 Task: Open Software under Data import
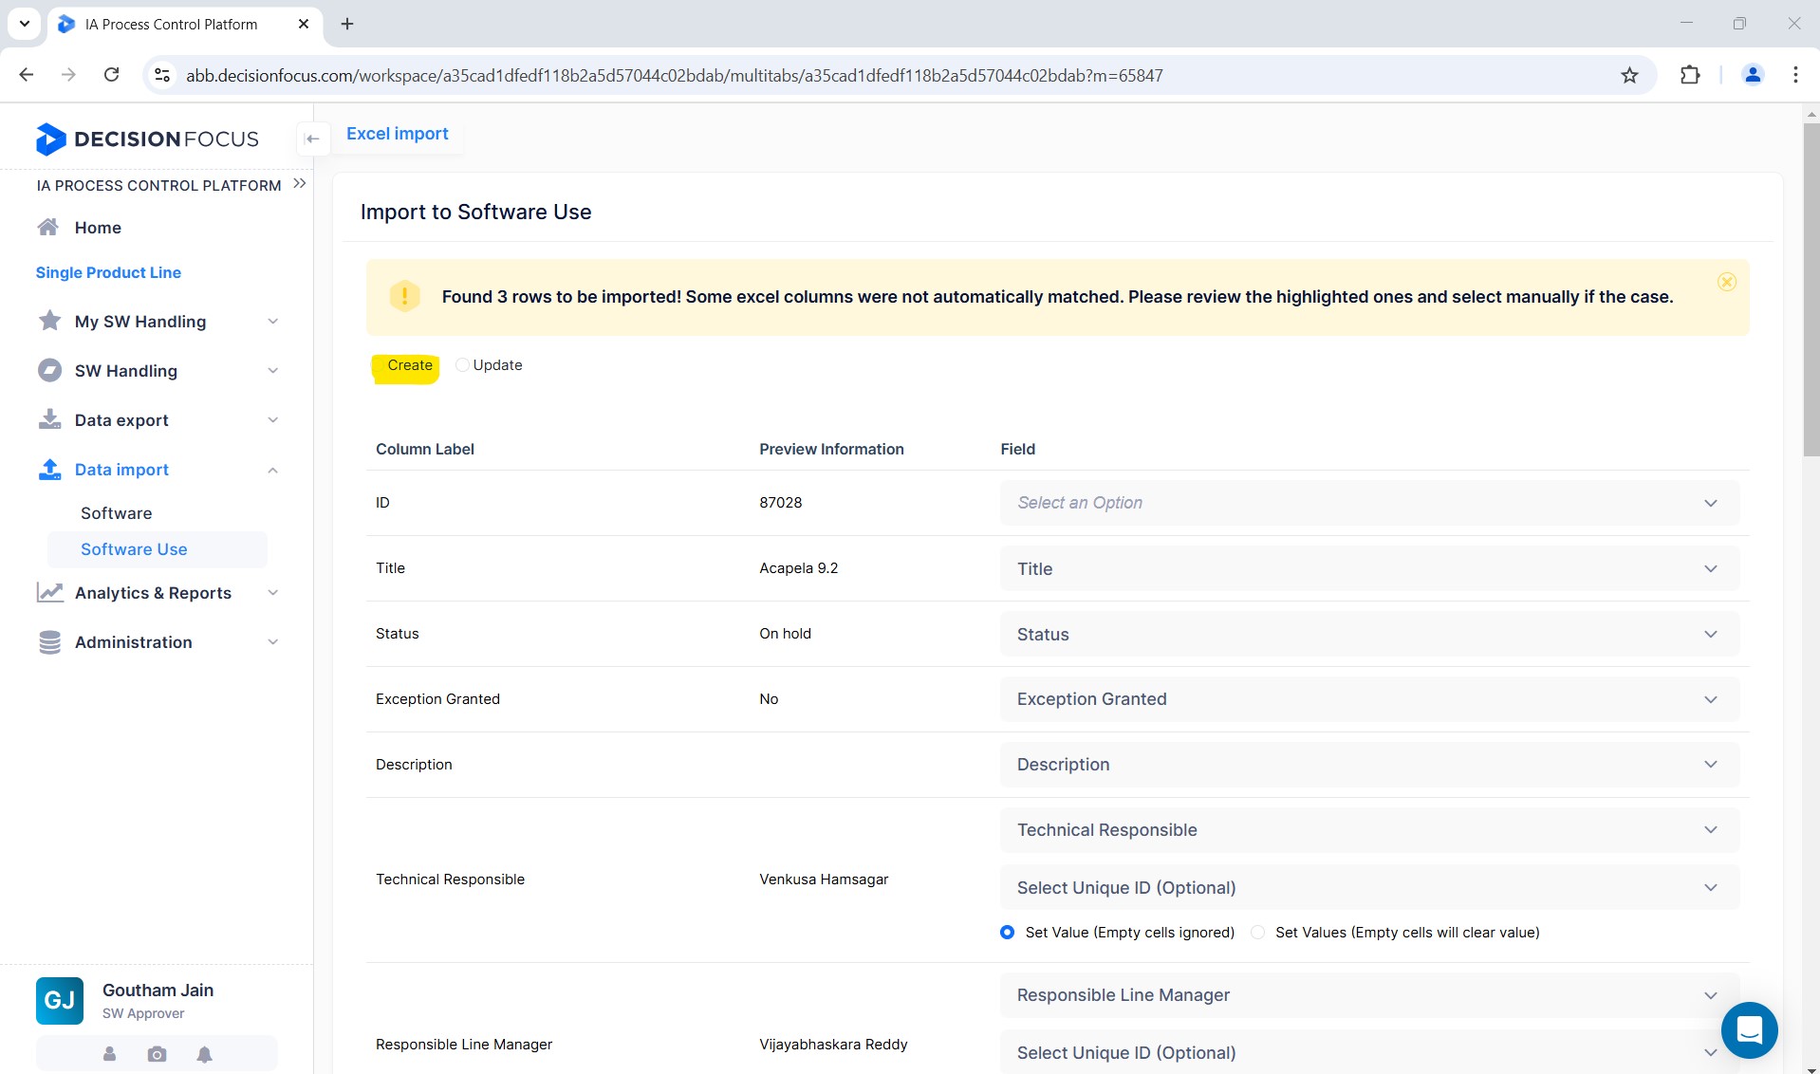[x=116, y=513]
